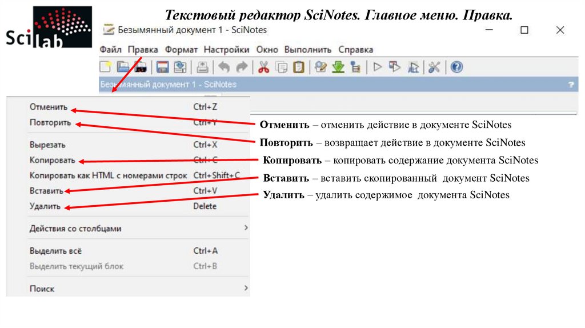585x328 pixels.
Task: Create a new document with toolbar icon
Action: coord(106,67)
